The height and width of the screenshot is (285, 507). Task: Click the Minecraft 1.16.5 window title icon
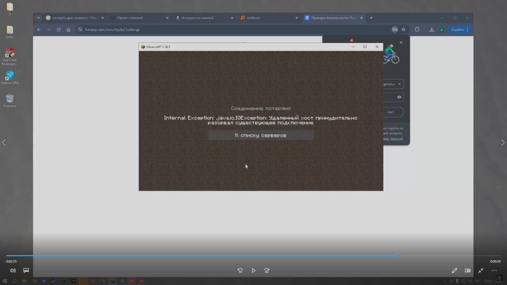[143, 47]
